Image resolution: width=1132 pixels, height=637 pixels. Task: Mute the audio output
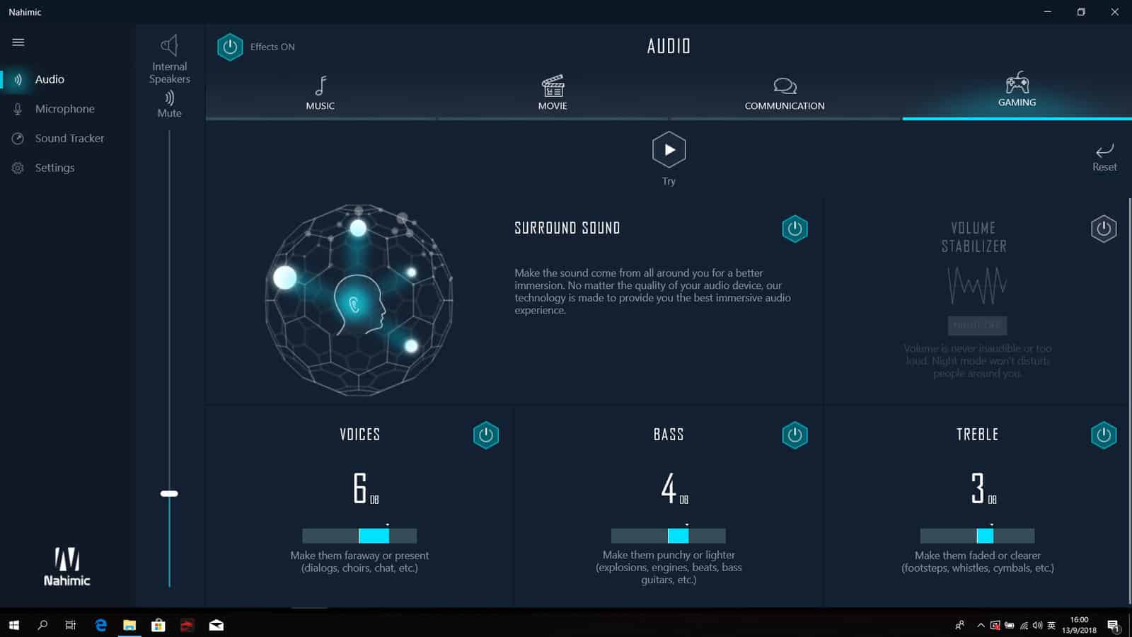click(169, 98)
